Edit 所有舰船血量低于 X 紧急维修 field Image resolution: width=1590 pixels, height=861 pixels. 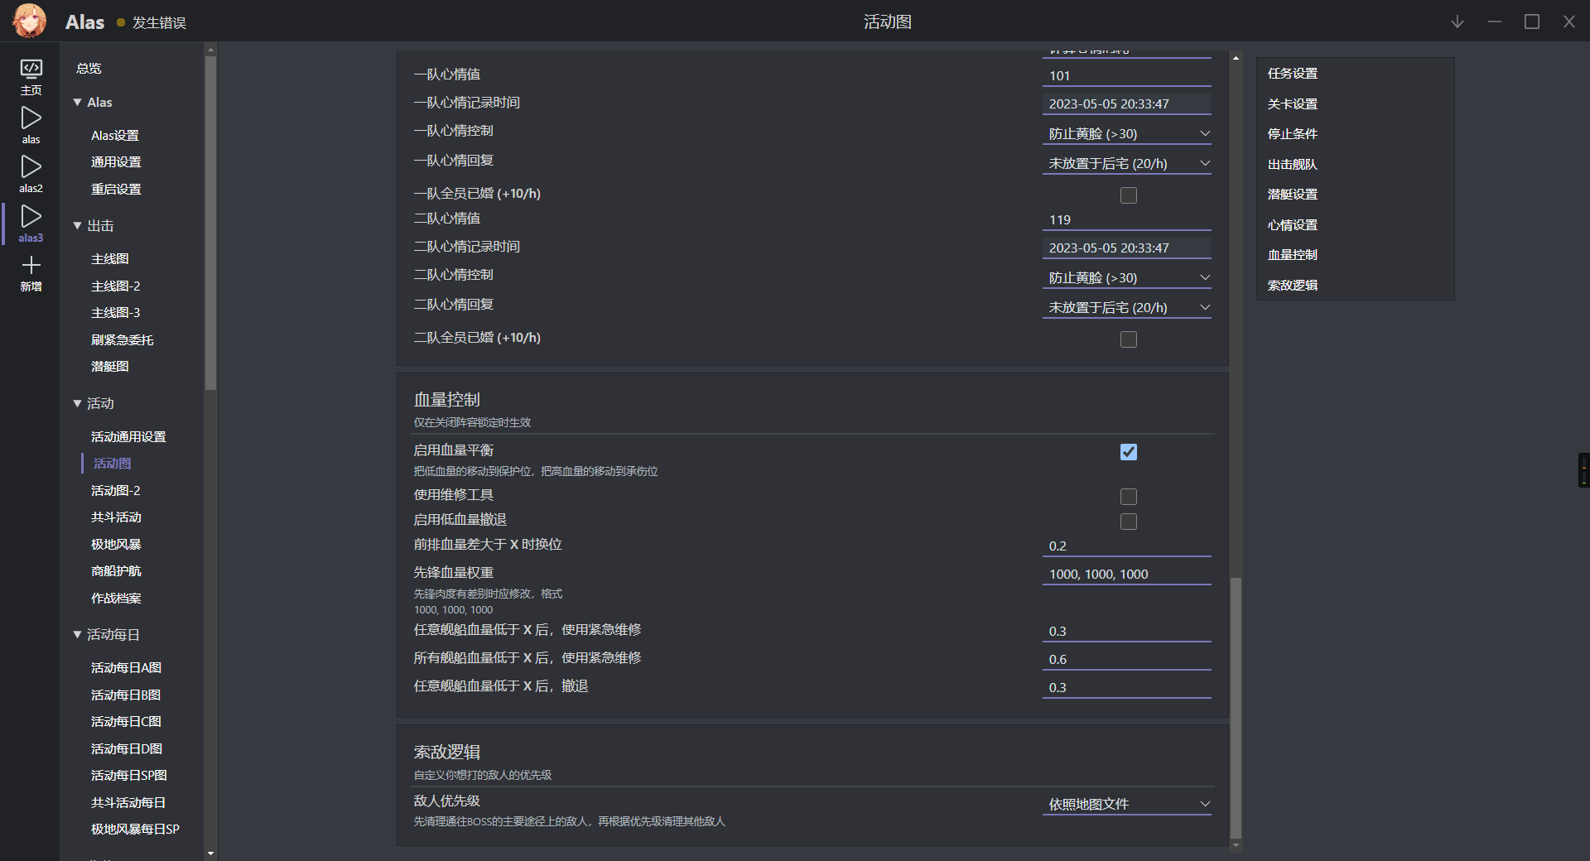(x=1126, y=659)
